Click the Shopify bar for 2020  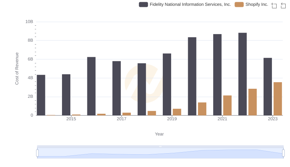point(202,109)
